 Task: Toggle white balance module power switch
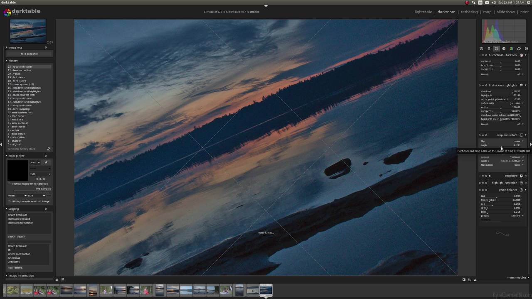coord(480,190)
